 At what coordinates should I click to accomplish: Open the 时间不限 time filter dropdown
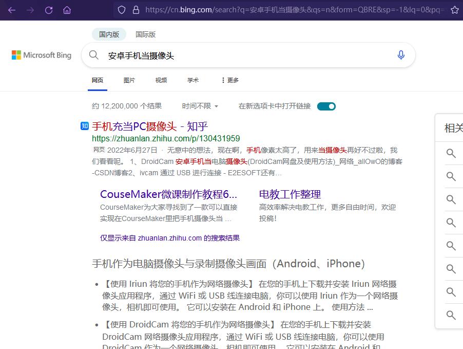point(200,106)
